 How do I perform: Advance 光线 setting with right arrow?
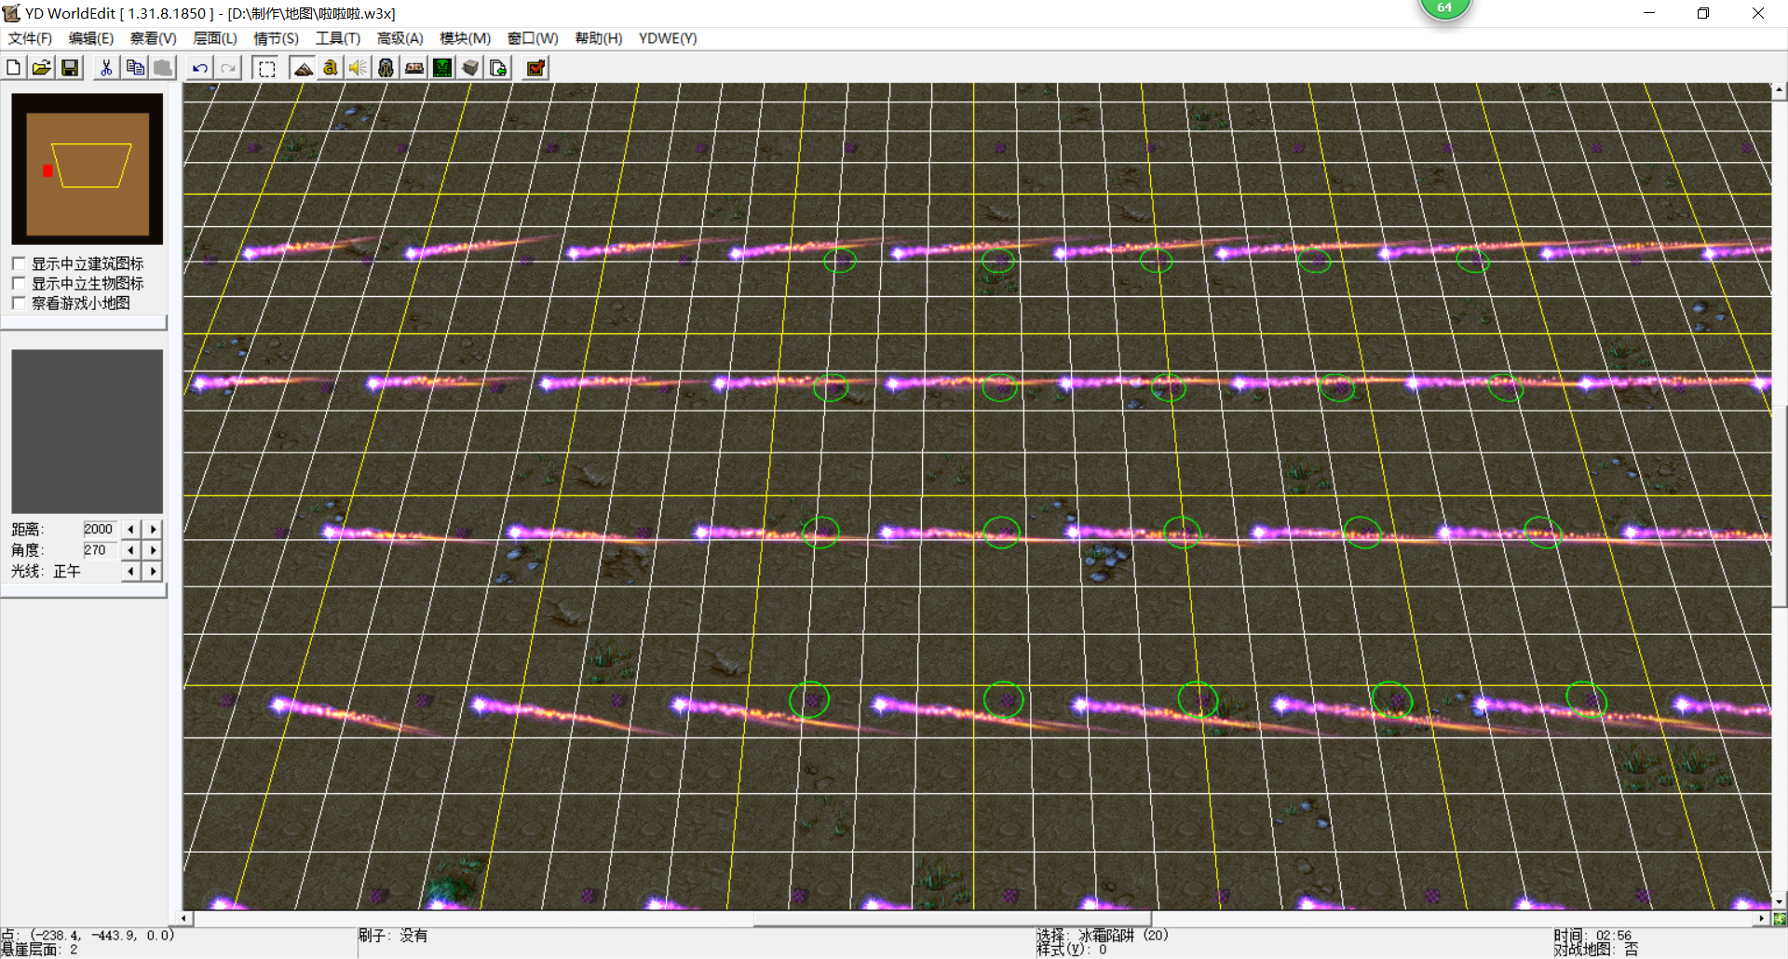pyautogui.click(x=154, y=572)
